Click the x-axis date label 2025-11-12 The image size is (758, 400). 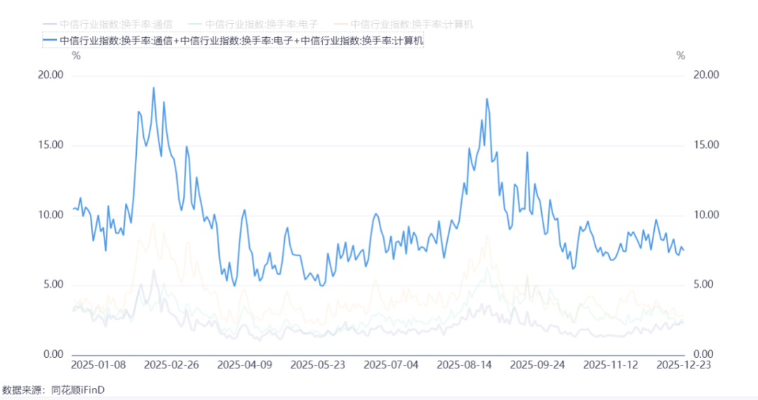point(611,365)
